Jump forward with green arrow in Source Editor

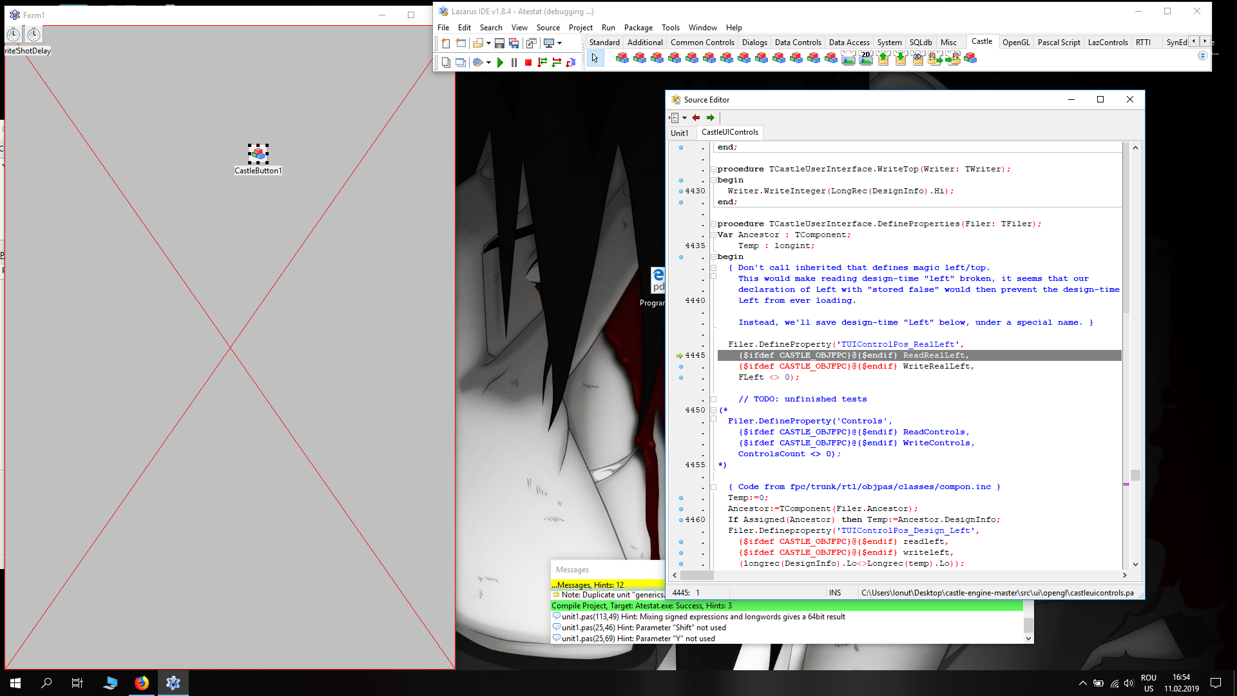point(710,117)
